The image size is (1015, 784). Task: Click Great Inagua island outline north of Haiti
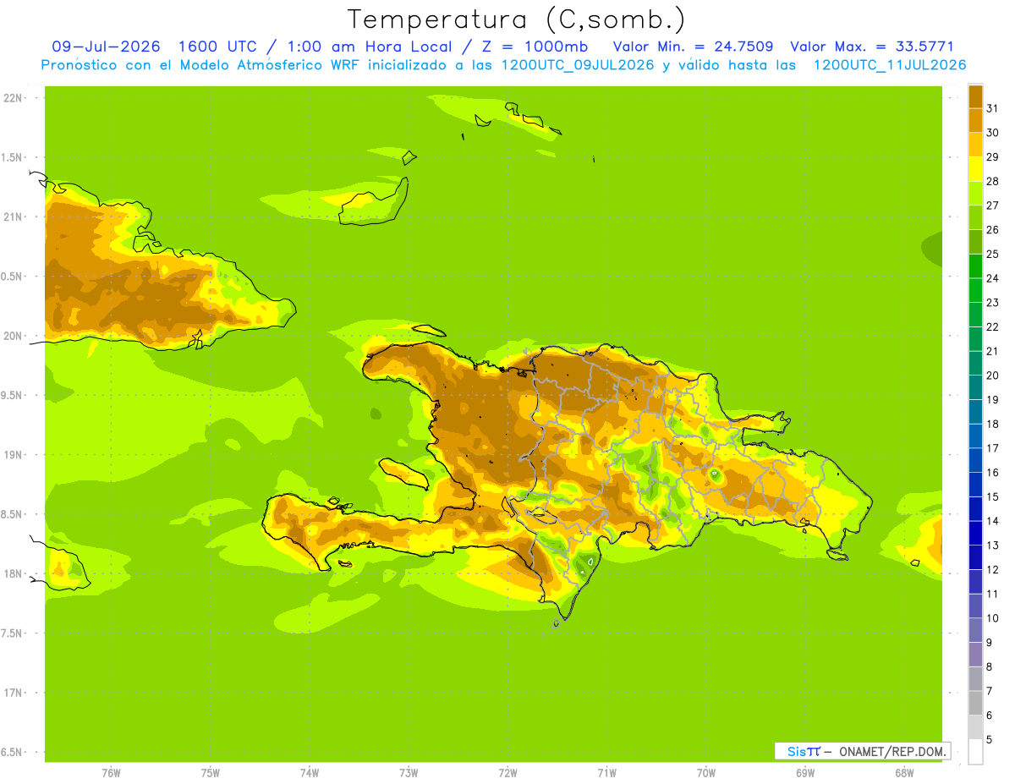point(374,201)
